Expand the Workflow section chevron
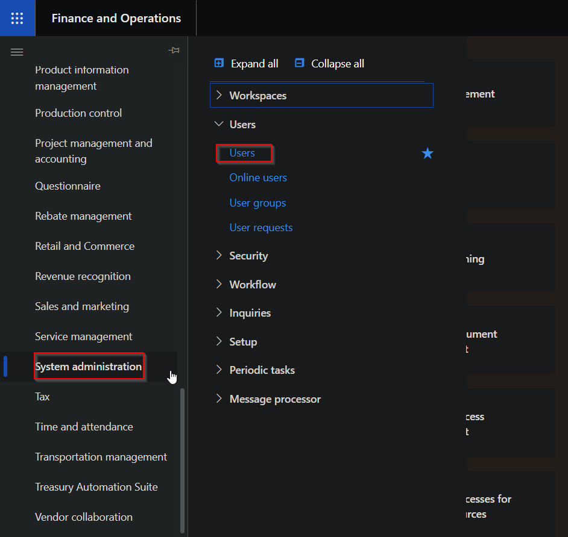568x537 pixels. coord(219,284)
